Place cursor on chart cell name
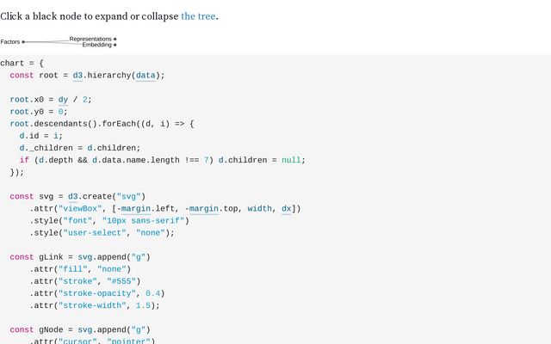Screen dimensions: 551x344 click(12, 63)
